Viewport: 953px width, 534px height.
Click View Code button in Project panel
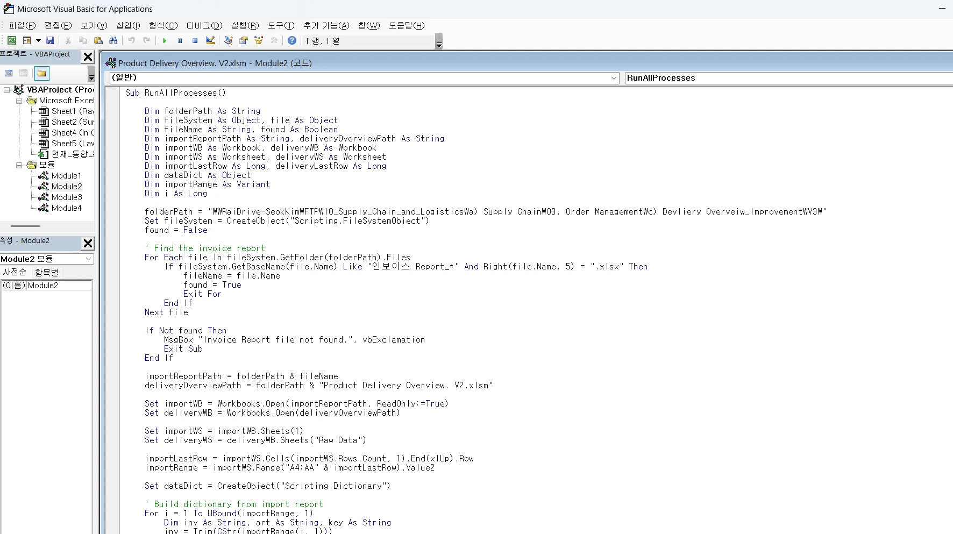9,73
